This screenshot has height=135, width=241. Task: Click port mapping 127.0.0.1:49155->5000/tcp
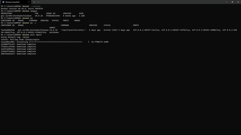click(x=206, y=30)
